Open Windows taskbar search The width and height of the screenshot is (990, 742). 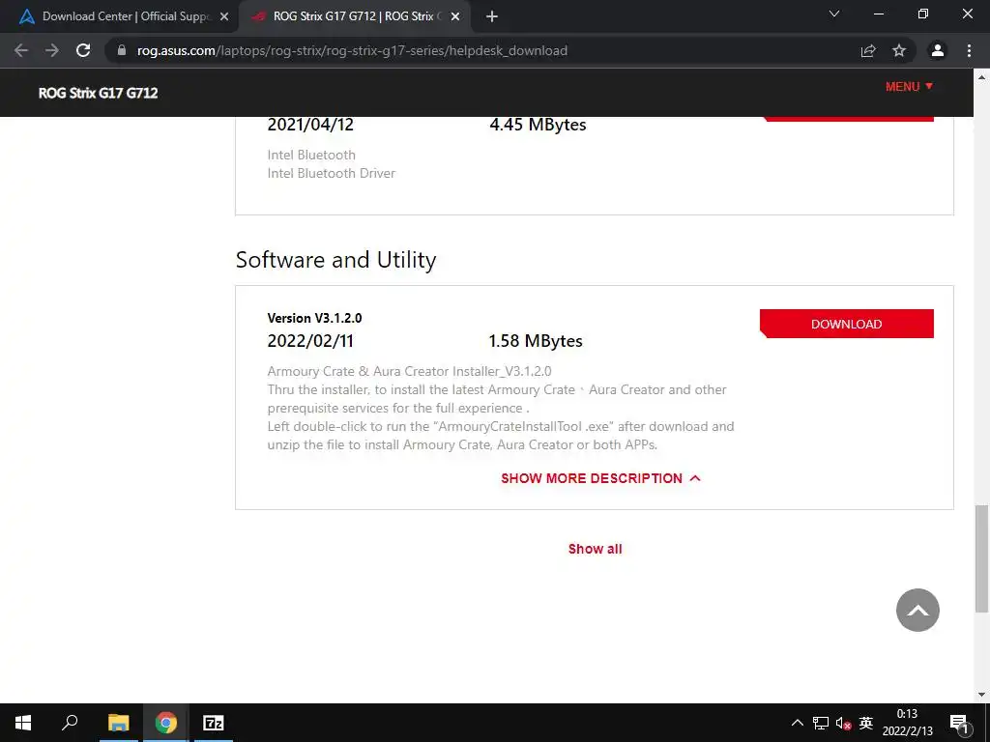tap(70, 723)
